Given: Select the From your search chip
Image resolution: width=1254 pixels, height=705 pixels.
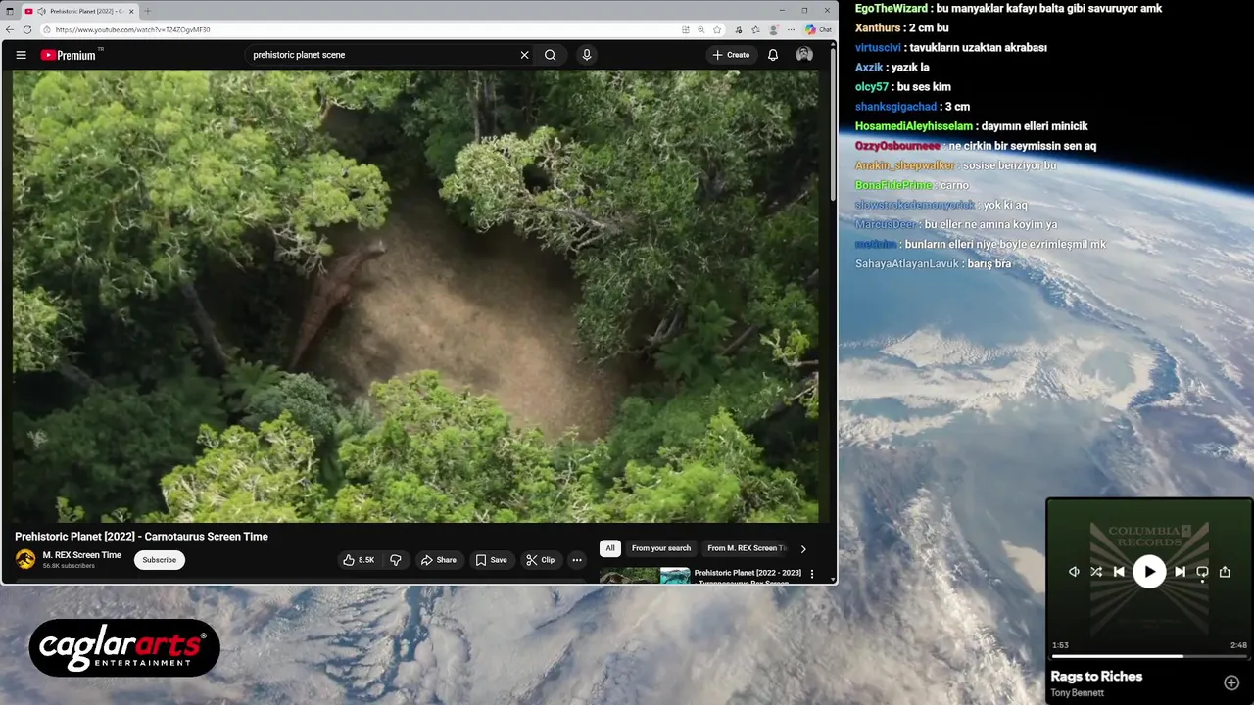Looking at the screenshot, I should point(661,548).
